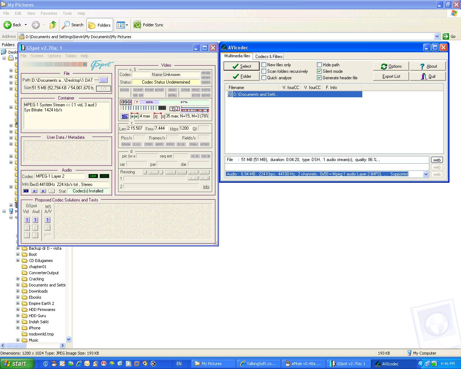Screen dimensions: 461x369
Task: Toggle the Folders pane button
Action: 100,25
